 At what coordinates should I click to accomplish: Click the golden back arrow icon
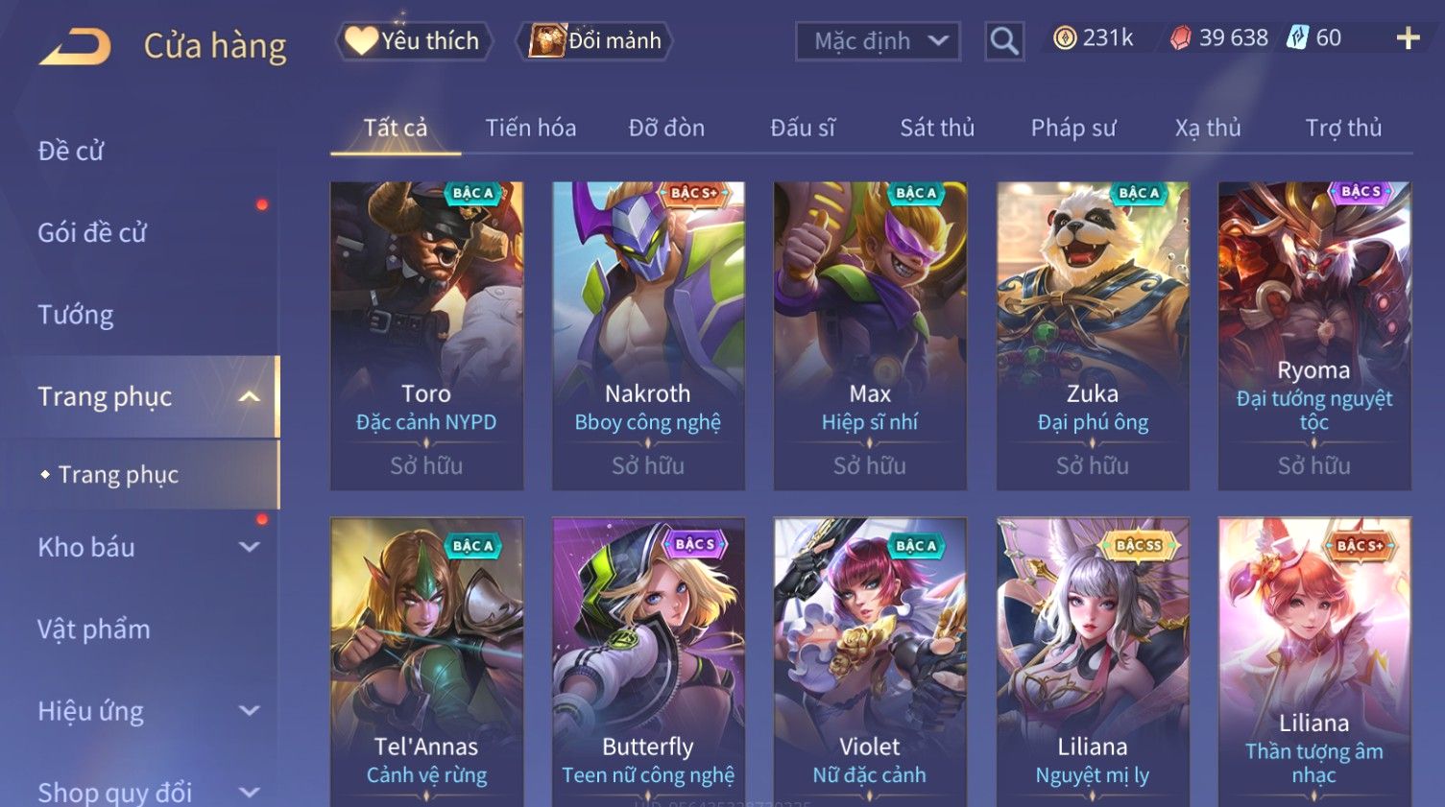point(75,46)
